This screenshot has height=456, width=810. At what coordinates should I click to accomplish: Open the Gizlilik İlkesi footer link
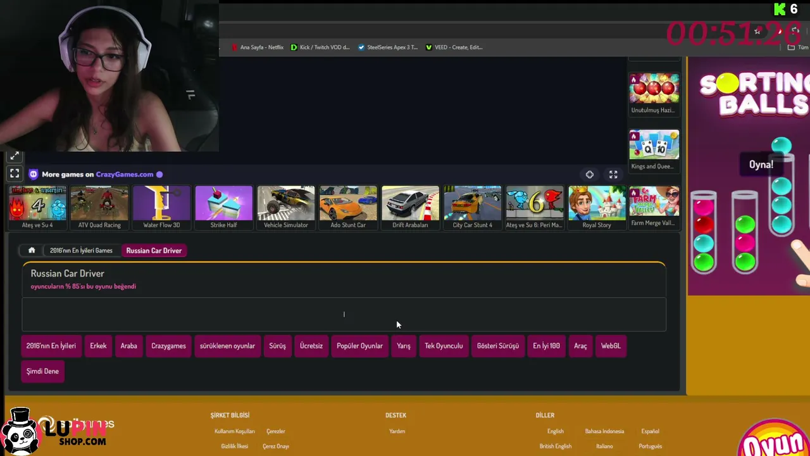[235, 446]
